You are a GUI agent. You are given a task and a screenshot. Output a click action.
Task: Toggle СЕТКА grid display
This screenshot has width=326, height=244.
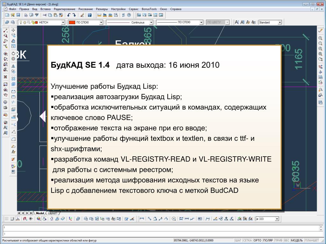click(x=247, y=240)
